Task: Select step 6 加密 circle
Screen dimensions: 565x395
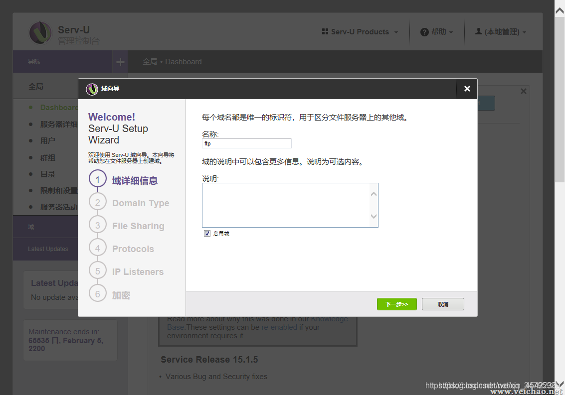Action: [98, 294]
